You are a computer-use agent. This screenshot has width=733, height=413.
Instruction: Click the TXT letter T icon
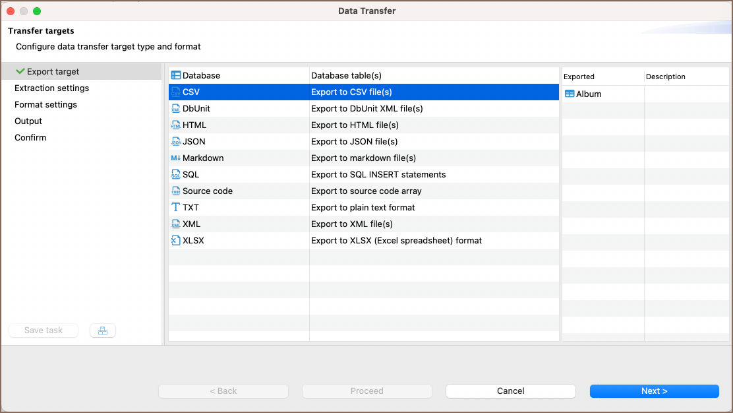coord(176,207)
